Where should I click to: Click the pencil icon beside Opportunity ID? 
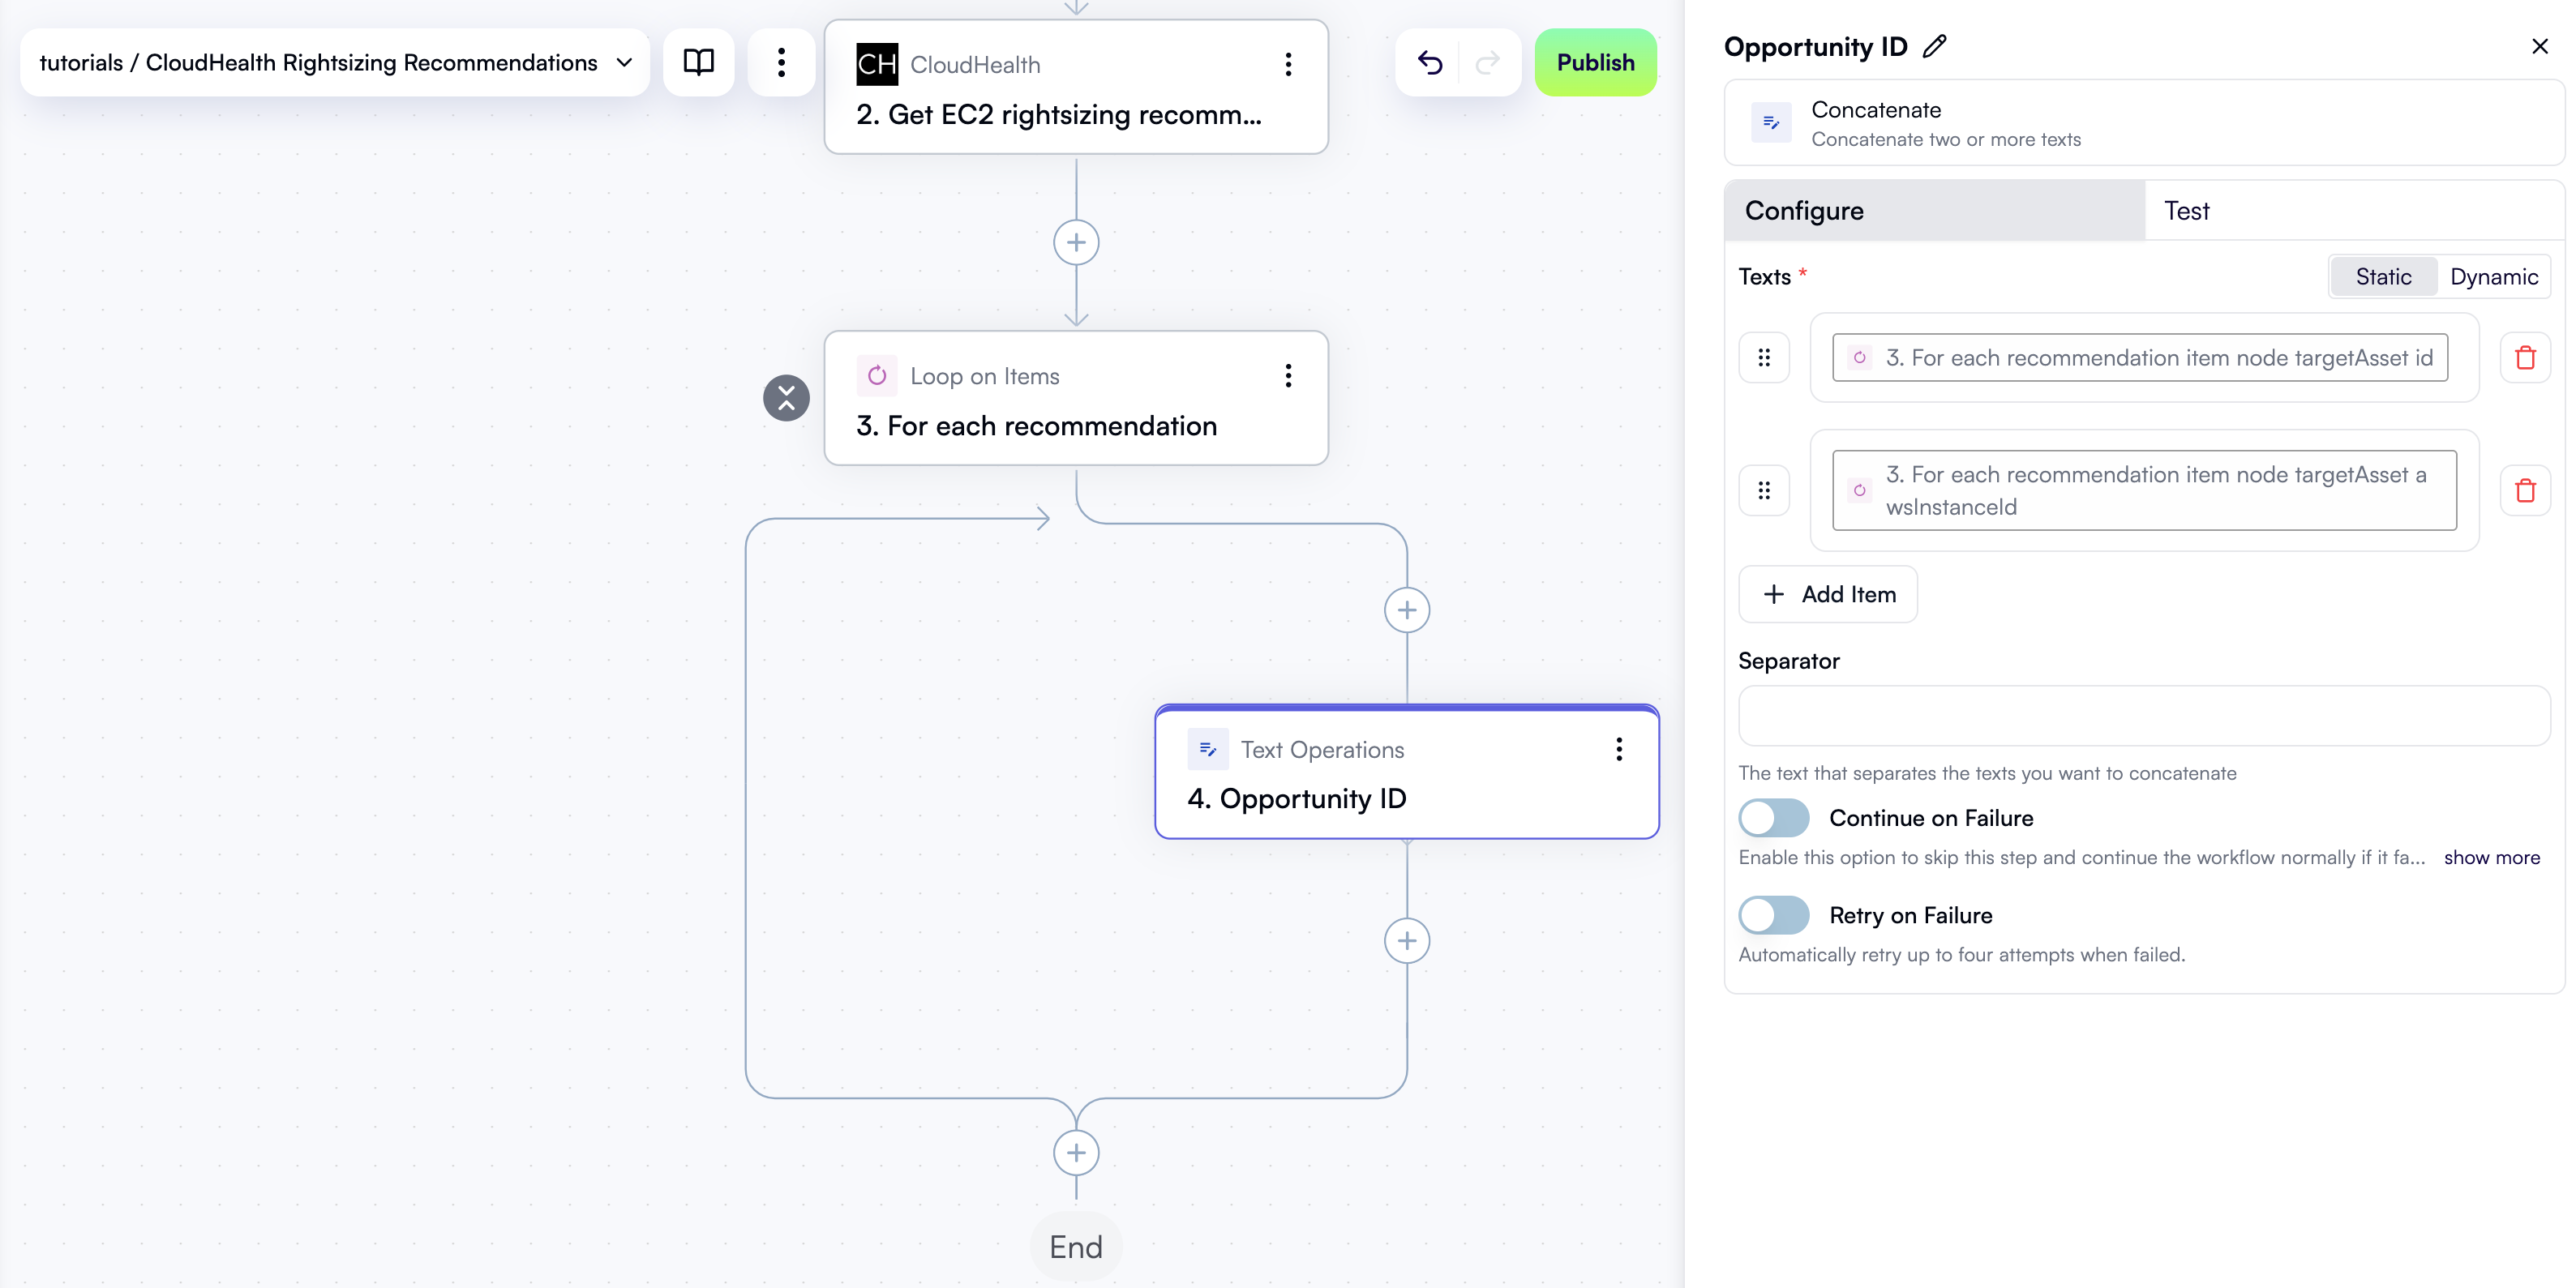click(1935, 47)
